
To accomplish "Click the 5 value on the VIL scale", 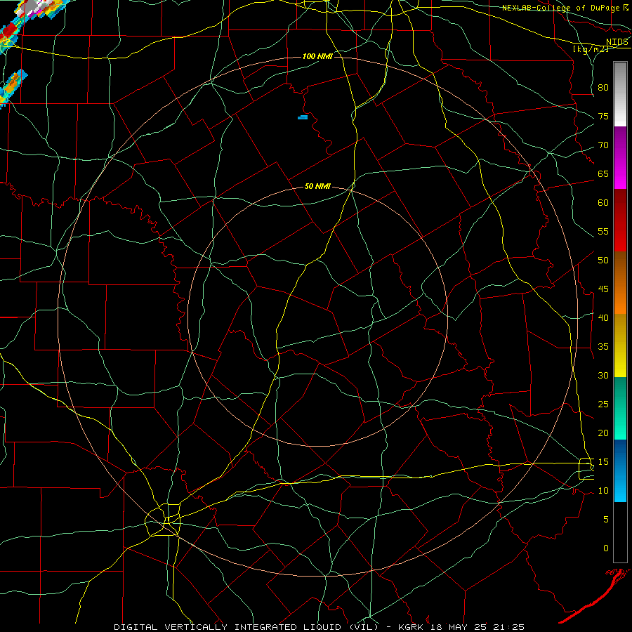I will point(606,519).
